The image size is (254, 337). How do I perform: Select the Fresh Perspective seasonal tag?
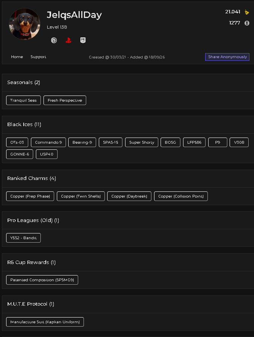point(65,100)
